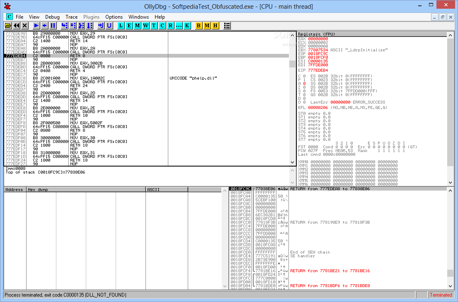This screenshot has width=458, height=302.
Task: Open breakpoints list with yellow B icon
Action: point(199,26)
